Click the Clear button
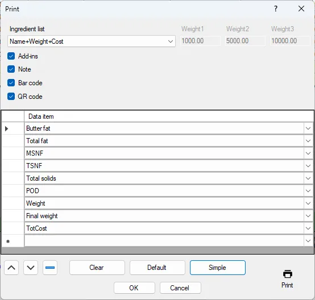Screen dimensions: 315x300 pyautogui.click(x=97, y=268)
